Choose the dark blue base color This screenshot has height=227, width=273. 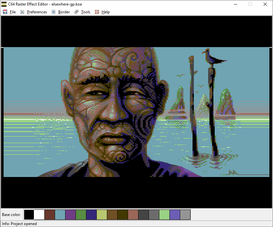(x=92, y=215)
